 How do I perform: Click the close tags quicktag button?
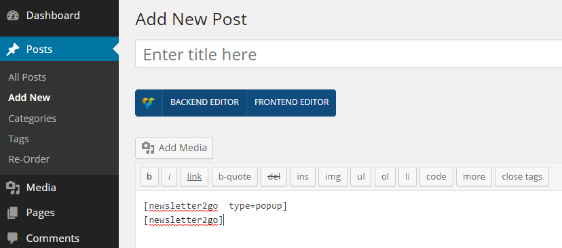pos(522,176)
